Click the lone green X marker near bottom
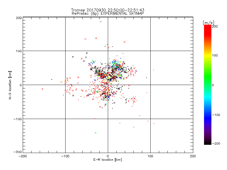Image resolution: width=227 pixels, height=170 pixels. coord(96,133)
